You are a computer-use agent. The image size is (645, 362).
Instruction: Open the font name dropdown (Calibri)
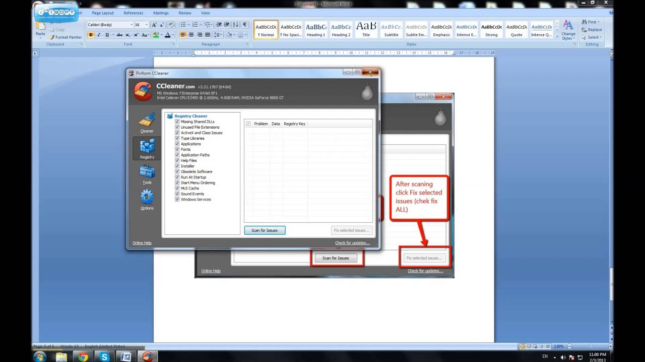[x=132, y=25]
